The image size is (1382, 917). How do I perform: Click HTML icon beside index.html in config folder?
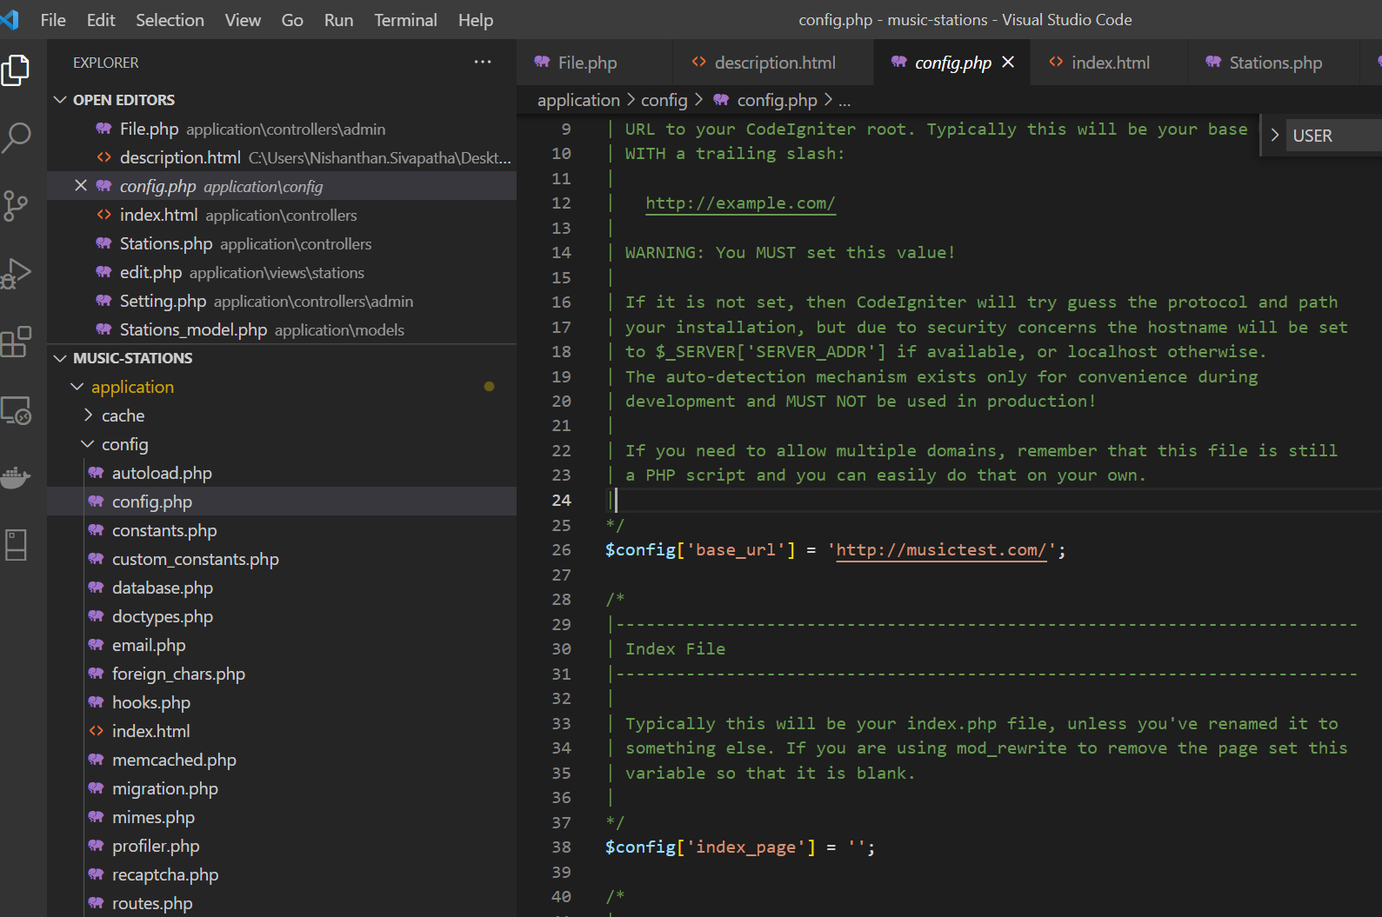pyautogui.click(x=96, y=731)
